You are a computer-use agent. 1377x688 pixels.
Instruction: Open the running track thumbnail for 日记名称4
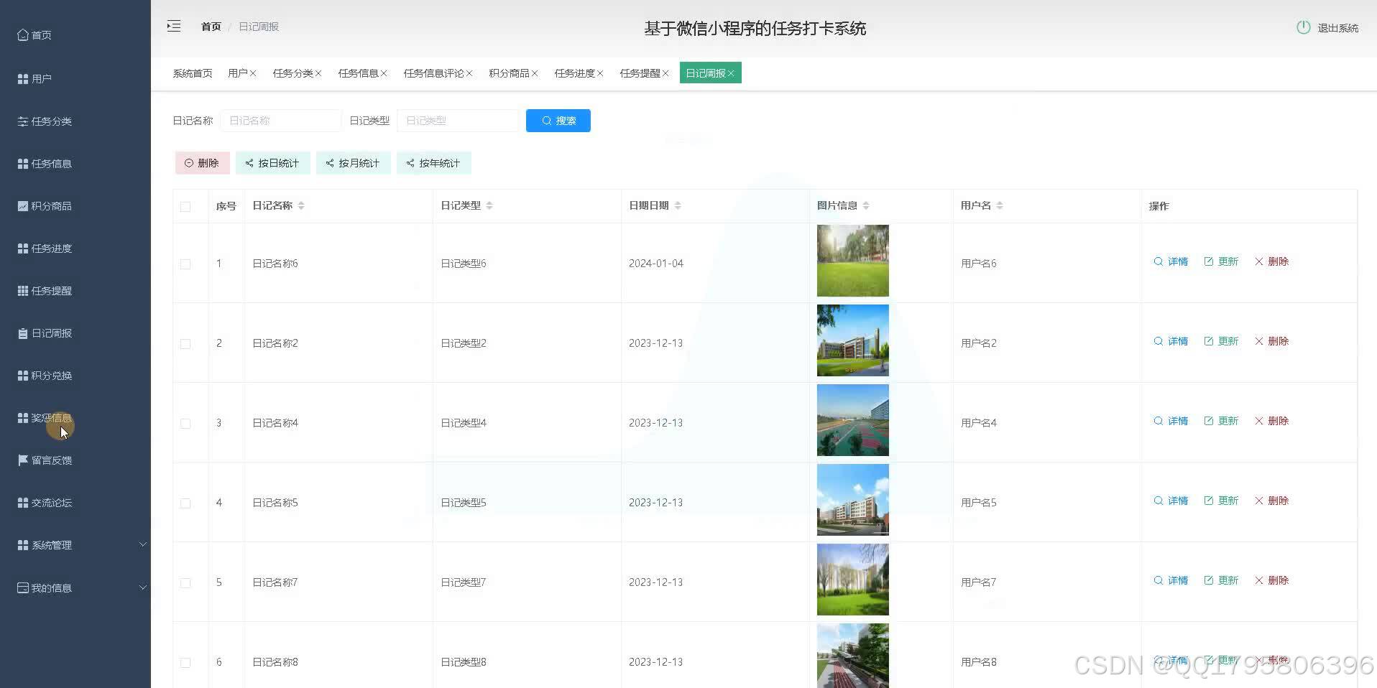coord(853,420)
